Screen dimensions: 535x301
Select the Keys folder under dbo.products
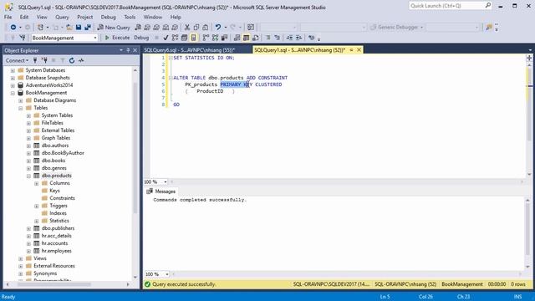pos(54,191)
